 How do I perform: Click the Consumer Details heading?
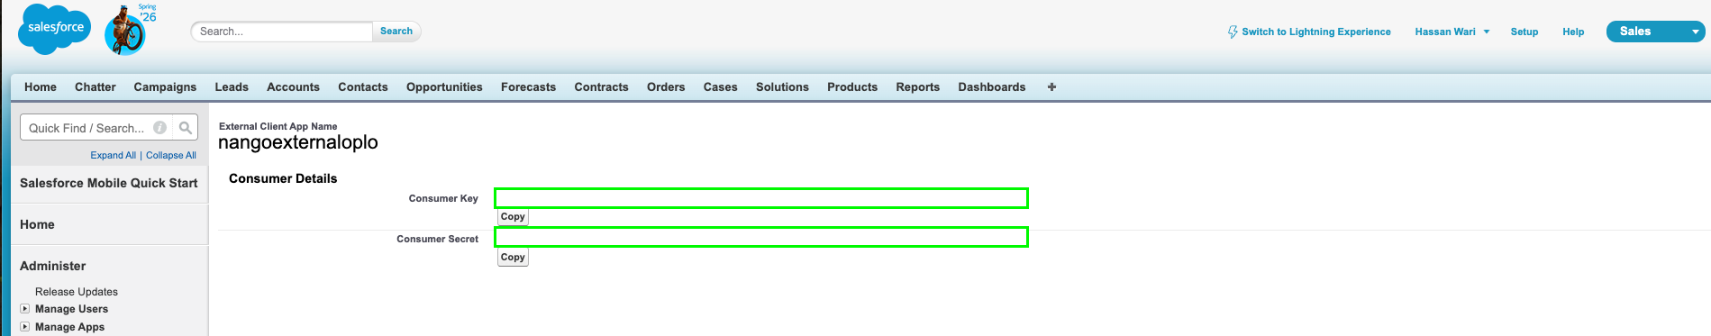(283, 178)
